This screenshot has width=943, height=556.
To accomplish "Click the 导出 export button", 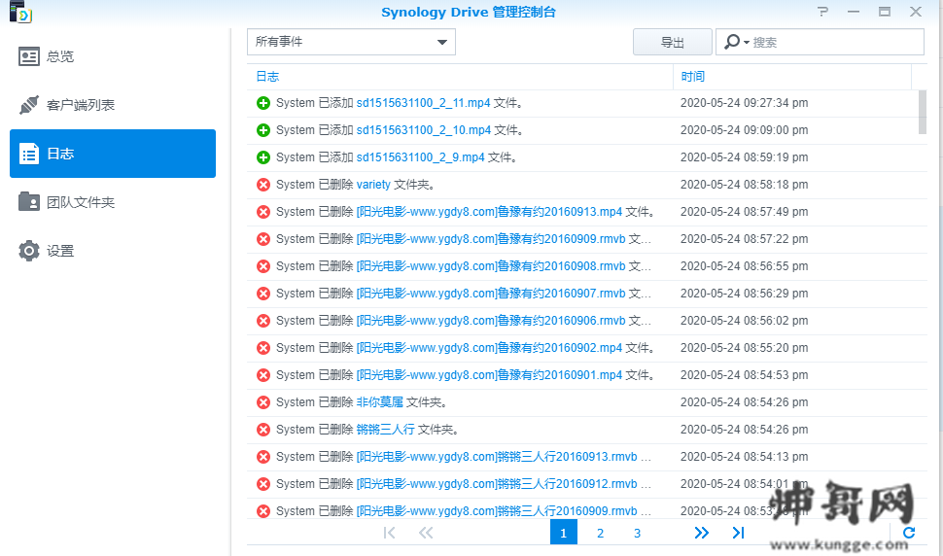I will 673,42.
